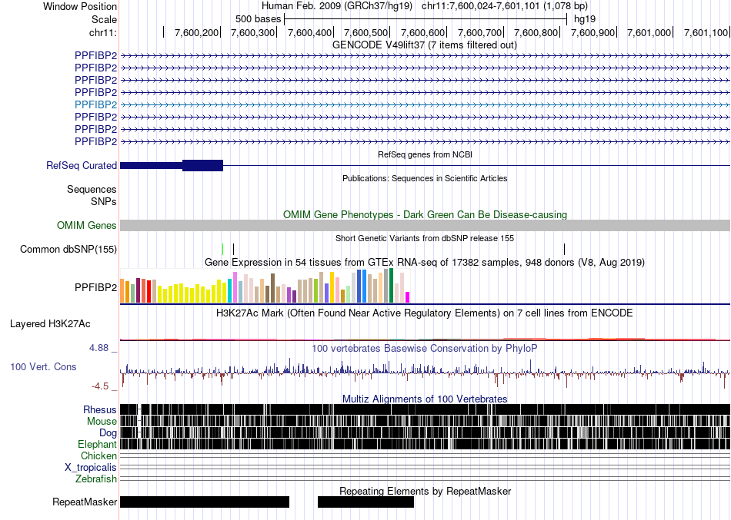
Task: Click '100 vertebrates Basewise Conservation by PhyloP' title
Action: click(425, 348)
